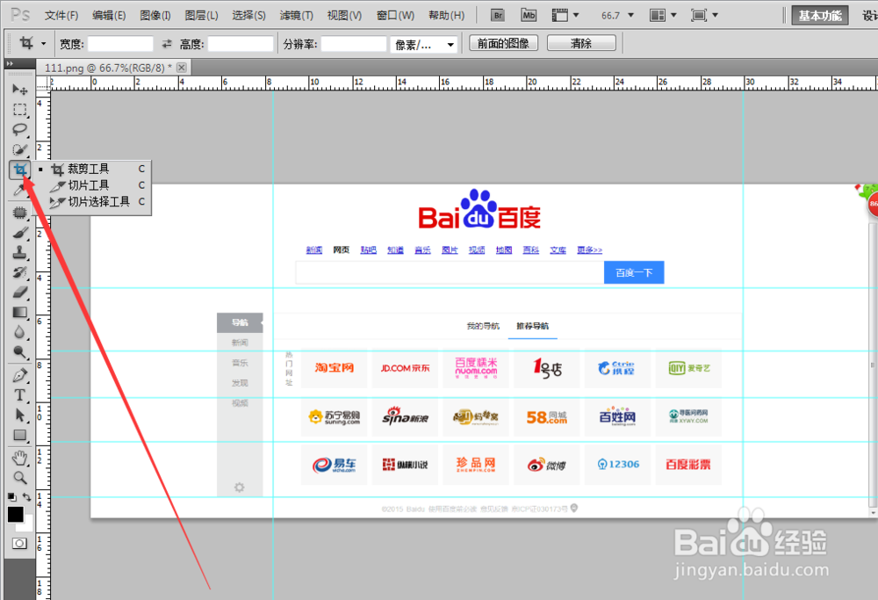
Task: Swap foreground and background colors
Action: (26, 497)
